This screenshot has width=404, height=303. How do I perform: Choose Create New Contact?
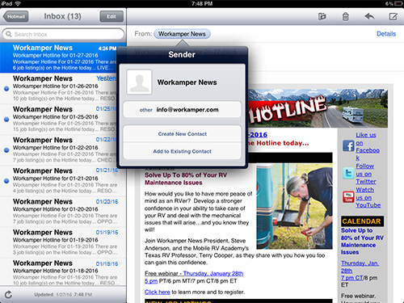click(182, 134)
